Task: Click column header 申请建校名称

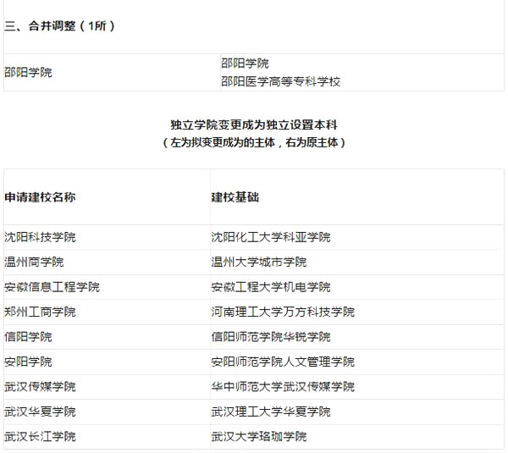Action: point(40,197)
